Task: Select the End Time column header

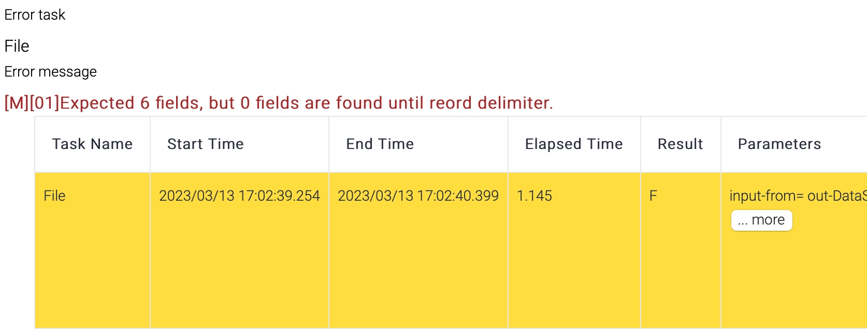Action: 380,144
